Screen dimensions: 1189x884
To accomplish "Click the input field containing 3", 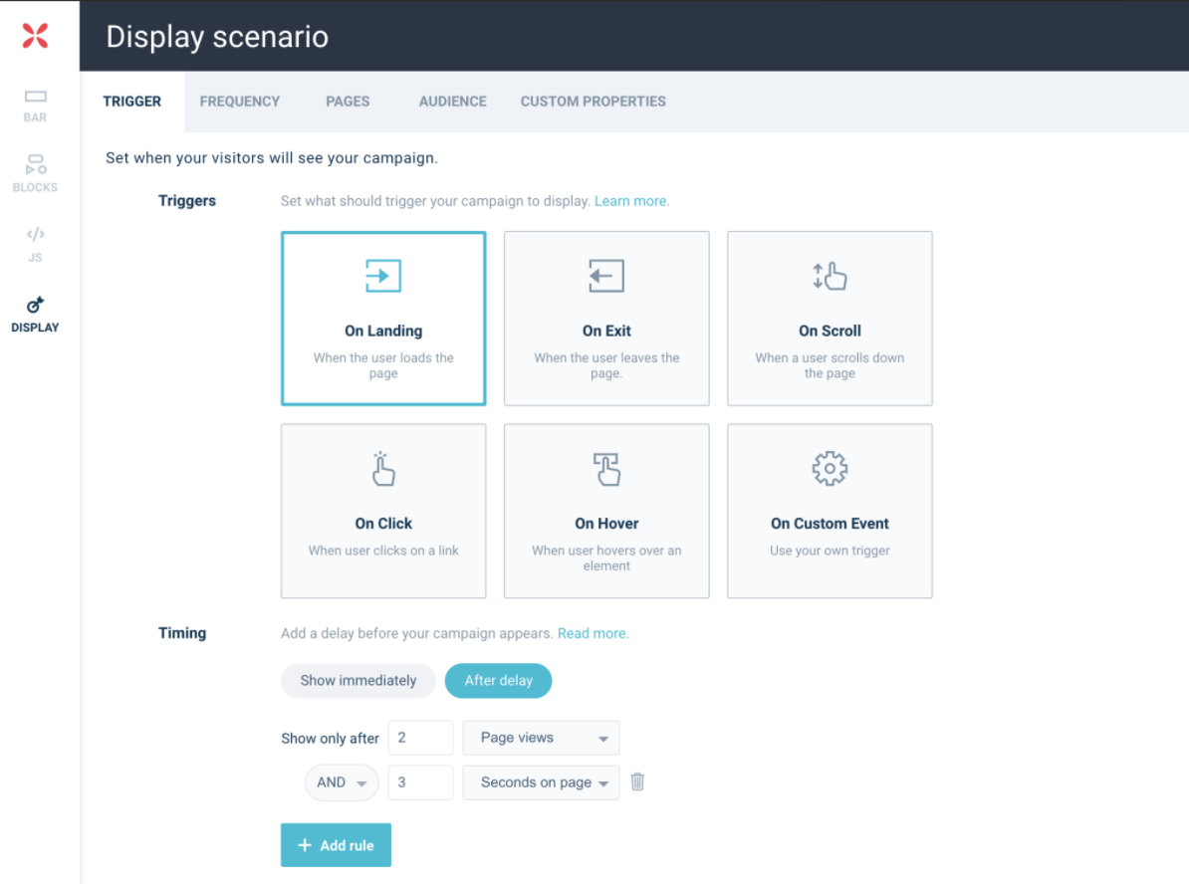I will [421, 782].
